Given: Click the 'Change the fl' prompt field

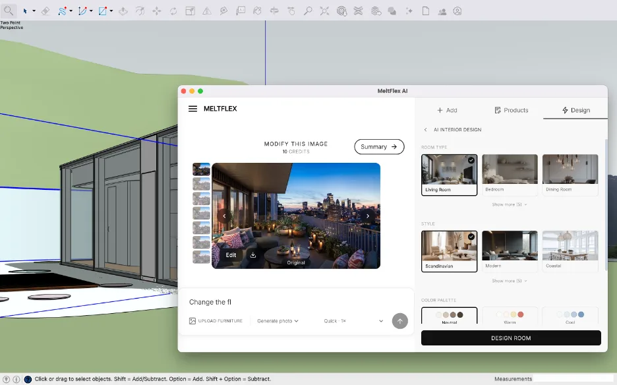Looking at the screenshot, I should tap(296, 302).
